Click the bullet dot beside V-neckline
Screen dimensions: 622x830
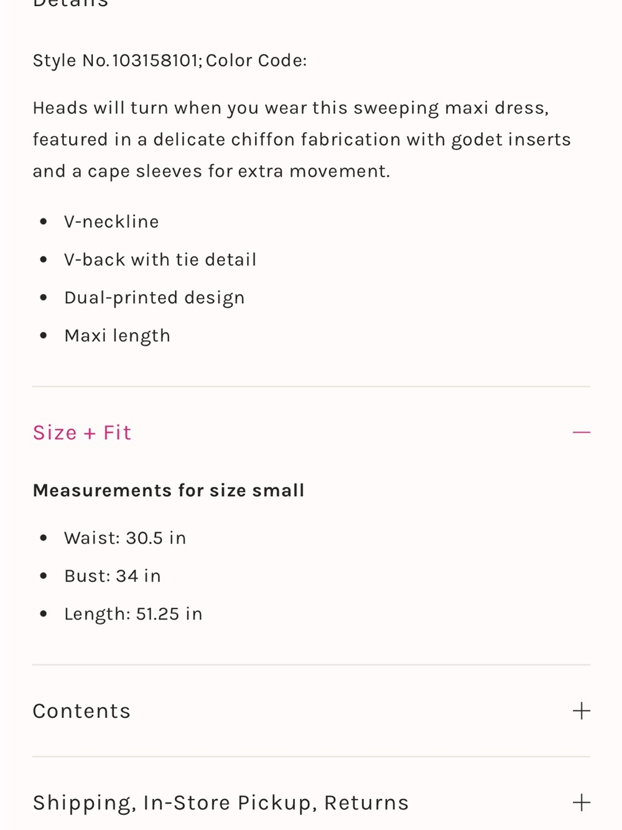click(x=43, y=222)
